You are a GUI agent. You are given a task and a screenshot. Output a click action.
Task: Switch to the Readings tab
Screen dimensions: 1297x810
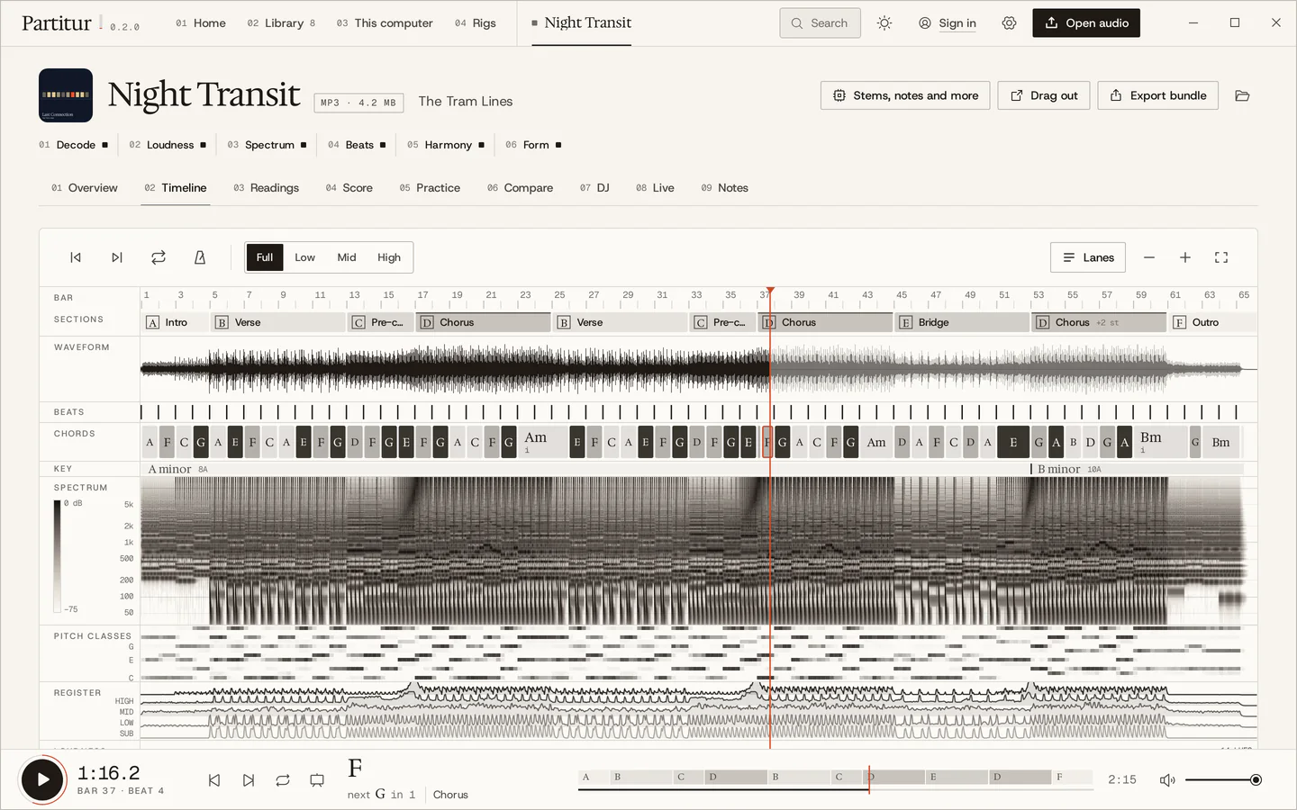(266, 188)
